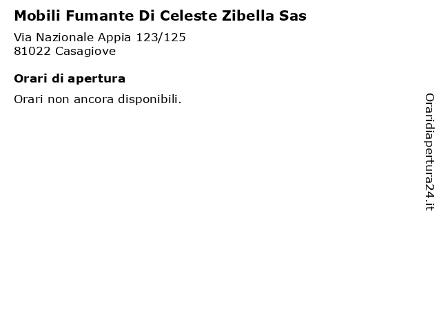Click the 81022 Casagiove postal line

tap(65, 51)
